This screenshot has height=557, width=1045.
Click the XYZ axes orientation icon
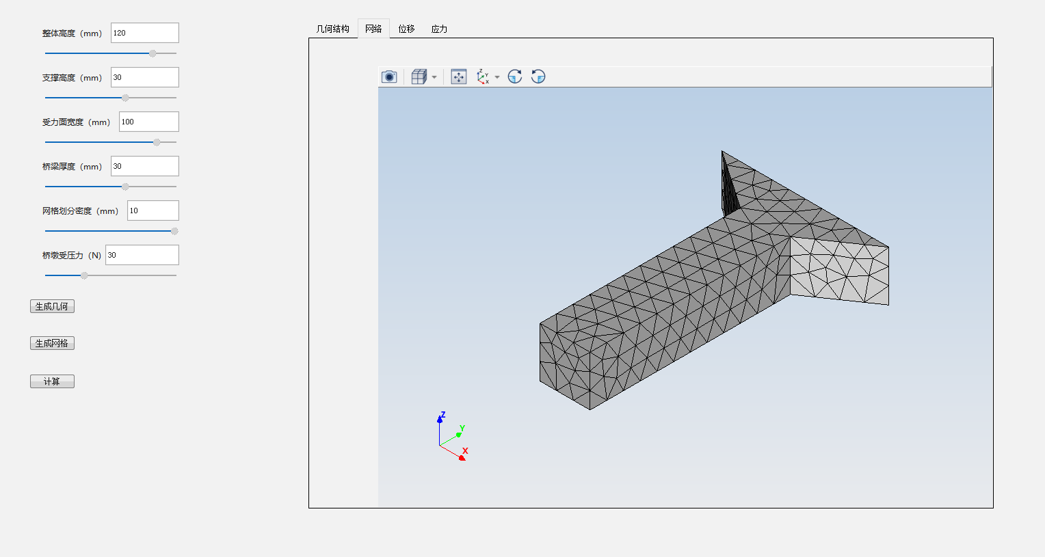click(483, 77)
